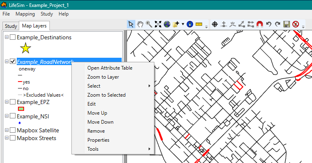312x163 pixels.
Task: Click the red stop editing icon
Action: (296, 24)
